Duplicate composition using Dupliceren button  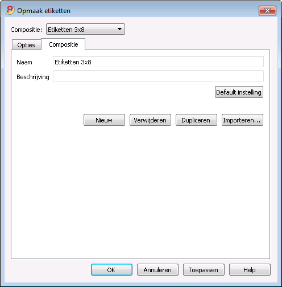click(196, 120)
